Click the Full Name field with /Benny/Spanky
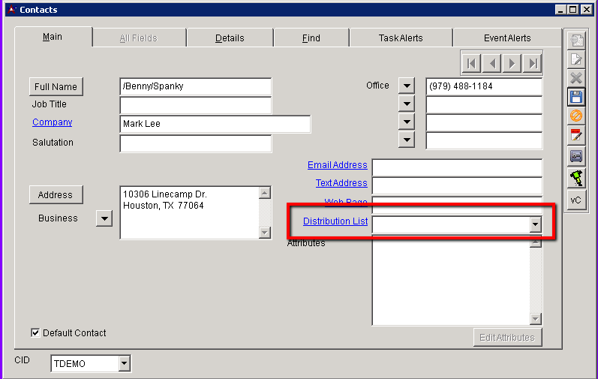The image size is (598, 379). coord(196,86)
